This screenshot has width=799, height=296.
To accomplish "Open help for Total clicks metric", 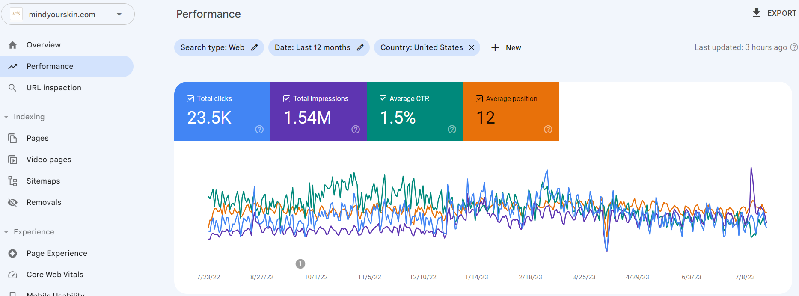I will (x=259, y=130).
